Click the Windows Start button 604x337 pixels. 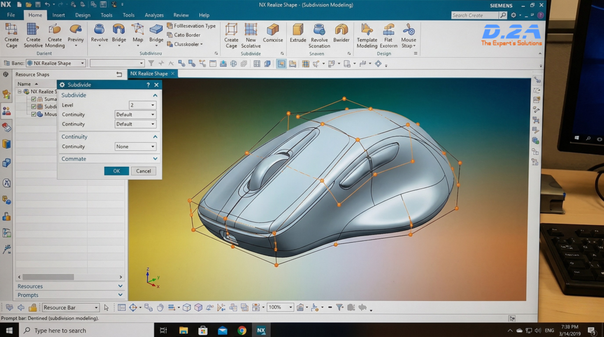pyautogui.click(x=9, y=331)
